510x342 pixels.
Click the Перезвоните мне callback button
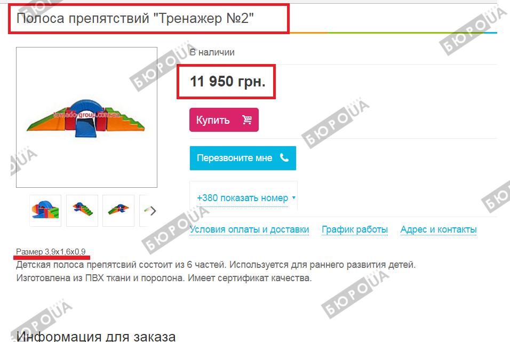(243, 158)
